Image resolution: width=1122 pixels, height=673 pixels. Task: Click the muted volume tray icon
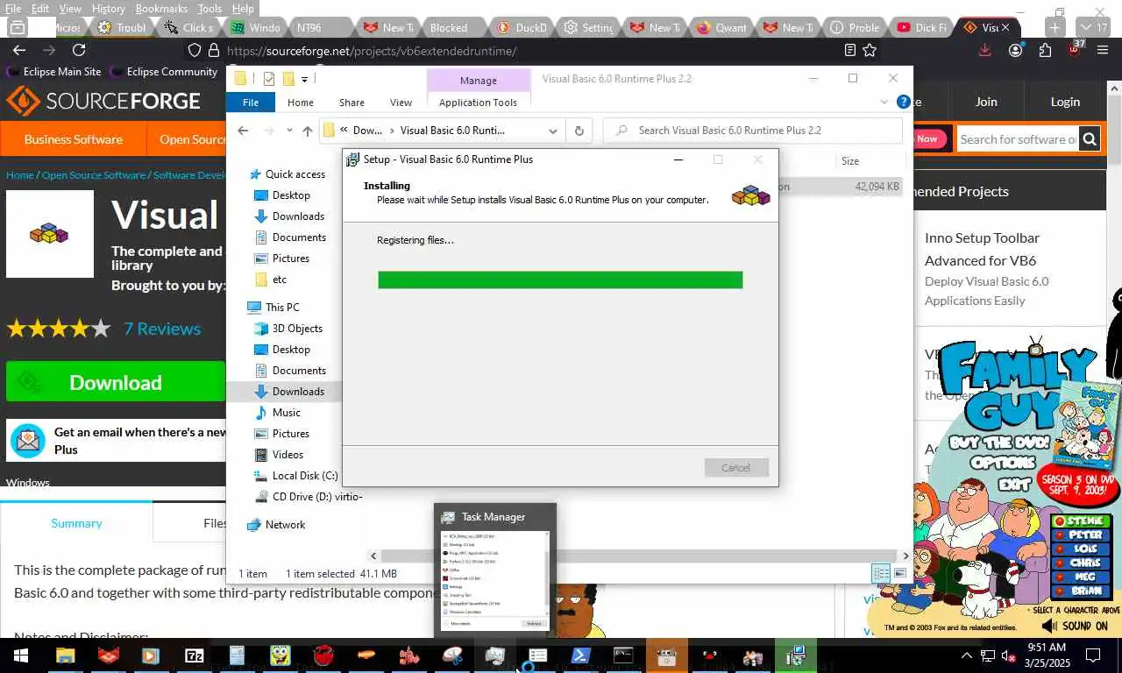tap(1007, 655)
